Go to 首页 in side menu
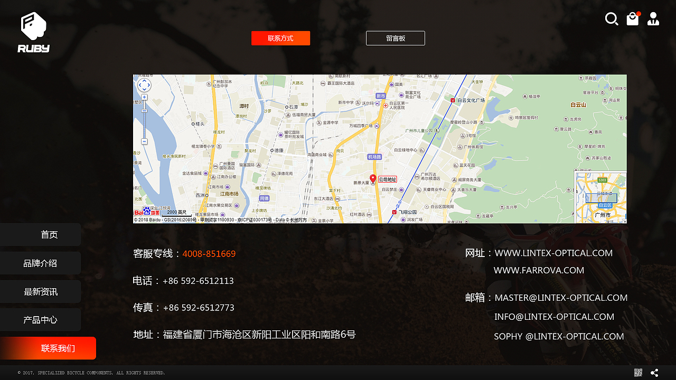 coord(40,234)
